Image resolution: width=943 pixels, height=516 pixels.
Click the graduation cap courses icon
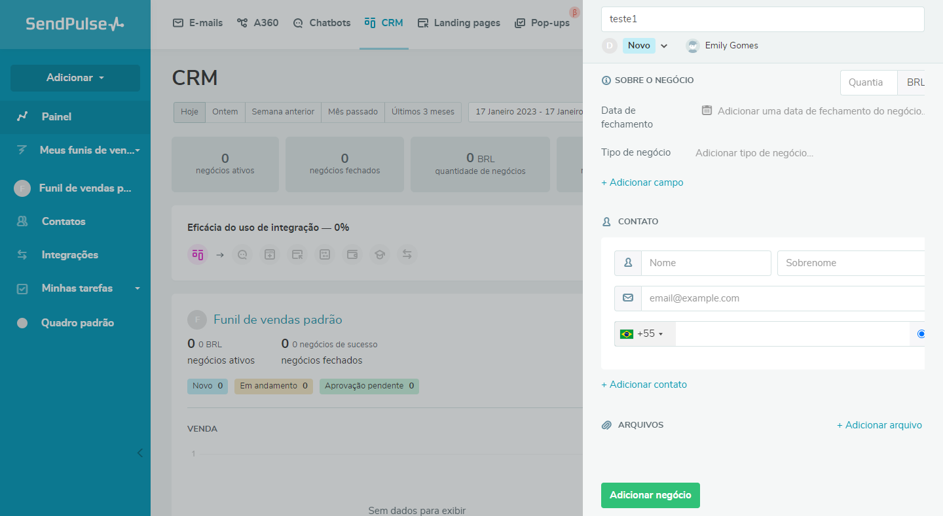pos(379,254)
